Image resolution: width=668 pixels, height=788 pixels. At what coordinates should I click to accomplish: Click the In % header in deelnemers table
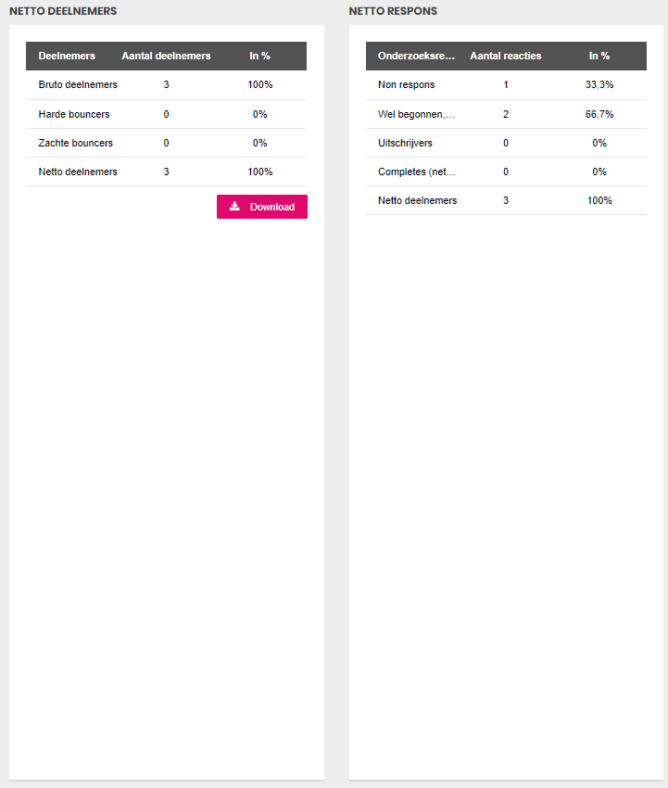click(x=259, y=56)
